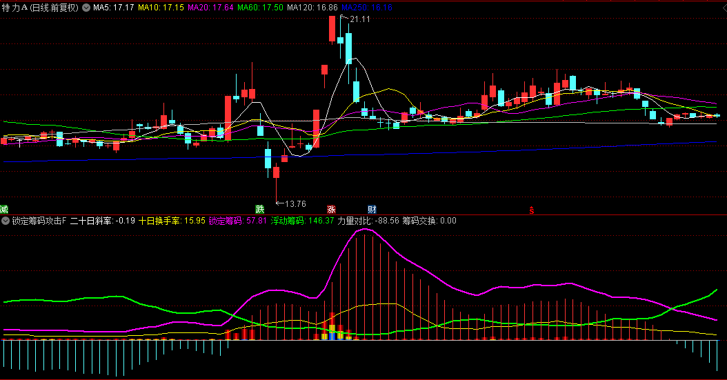Select the MA5 moving average label
The image size is (727, 380).
(x=114, y=8)
